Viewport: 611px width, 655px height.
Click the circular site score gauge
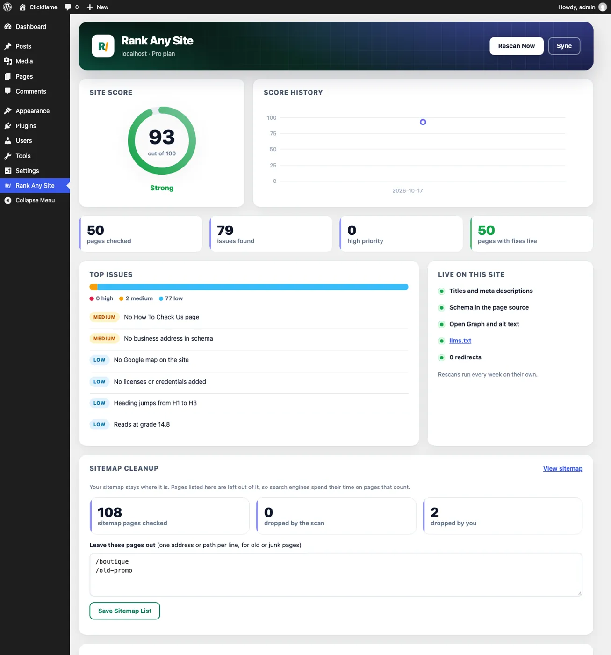click(x=162, y=141)
